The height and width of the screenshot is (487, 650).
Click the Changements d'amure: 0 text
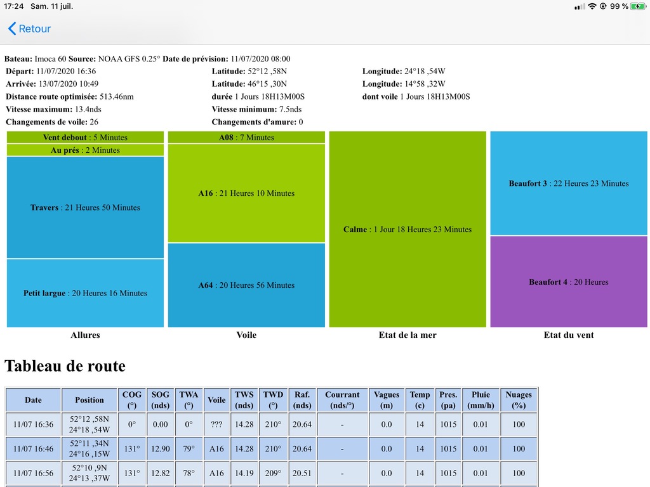tap(258, 122)
